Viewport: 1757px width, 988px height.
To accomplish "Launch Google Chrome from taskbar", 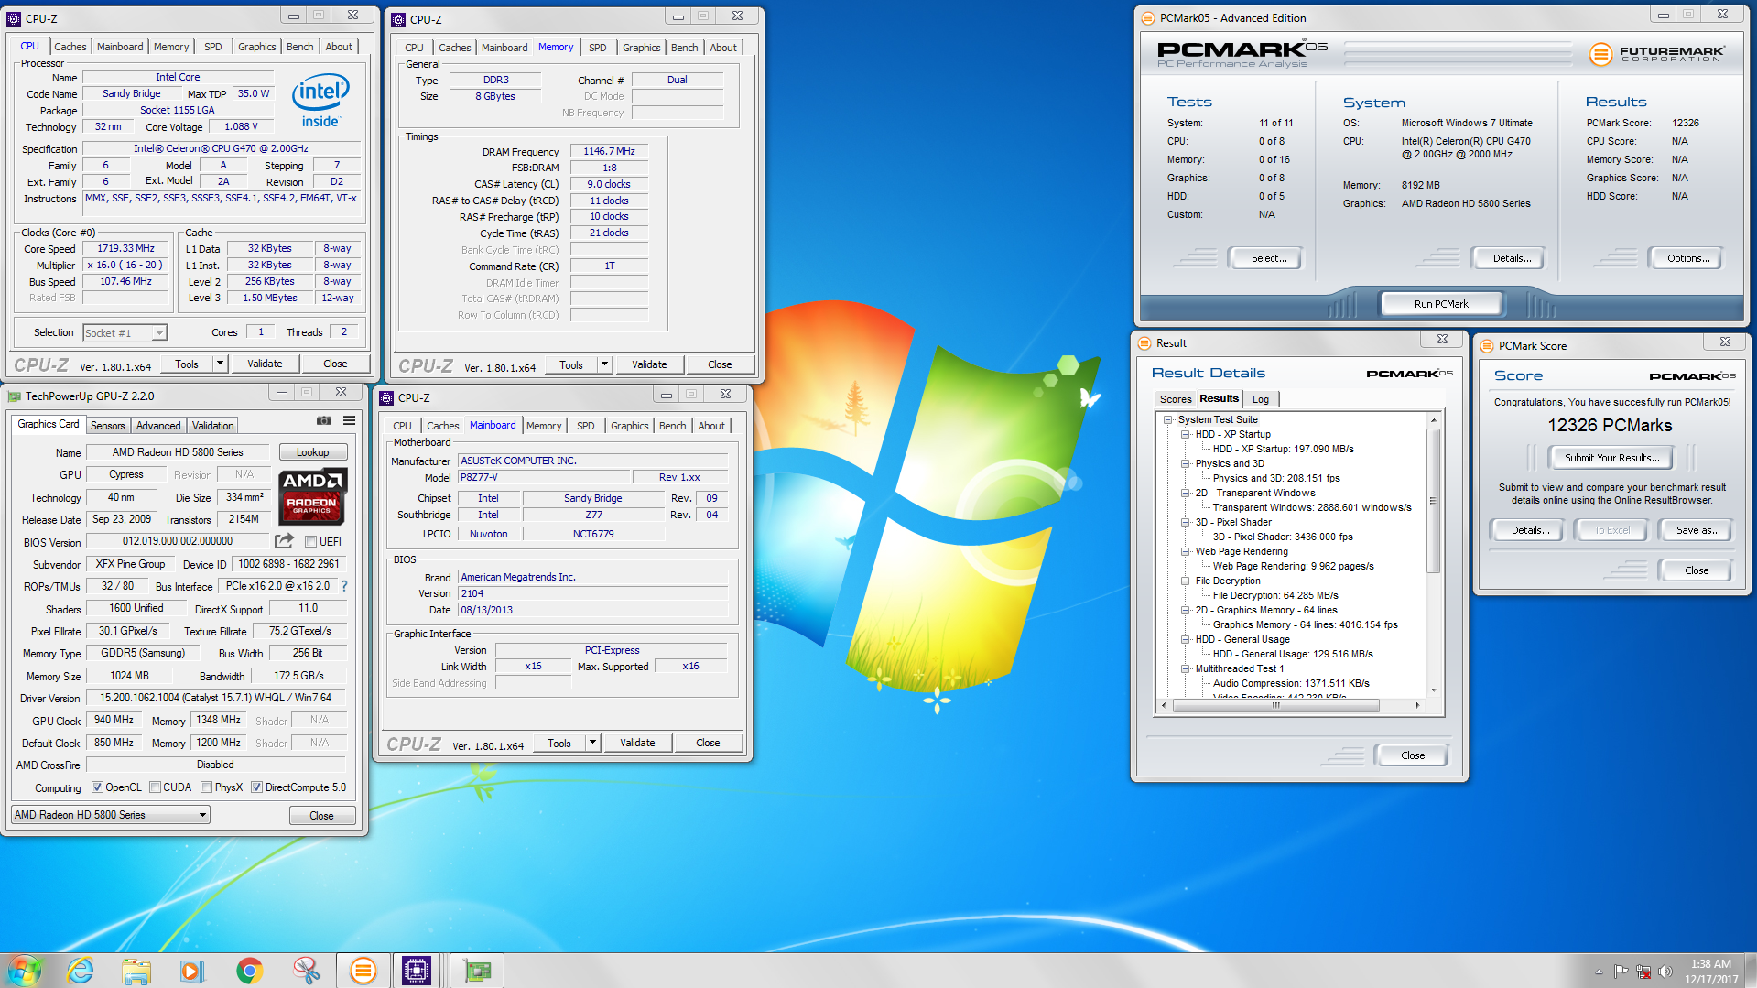I will pos(249,971).
